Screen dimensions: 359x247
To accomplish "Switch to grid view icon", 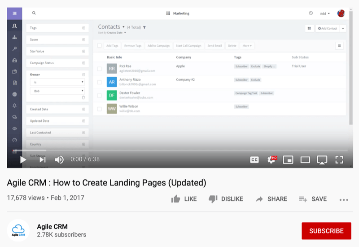I will (309, 28).
